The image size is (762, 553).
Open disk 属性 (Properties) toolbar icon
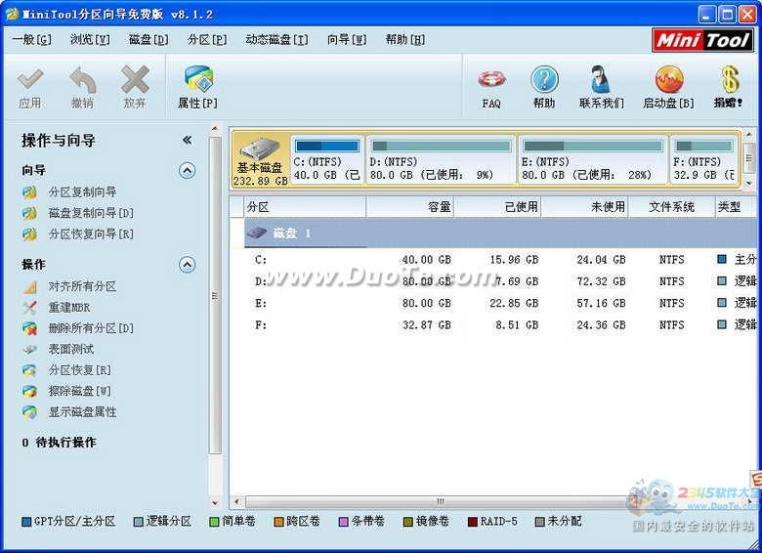(x=197, y=81)
